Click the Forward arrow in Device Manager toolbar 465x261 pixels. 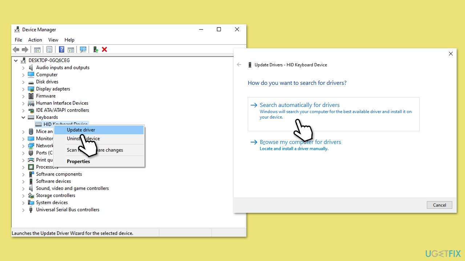pyautogui.click(x=25, y=49)
